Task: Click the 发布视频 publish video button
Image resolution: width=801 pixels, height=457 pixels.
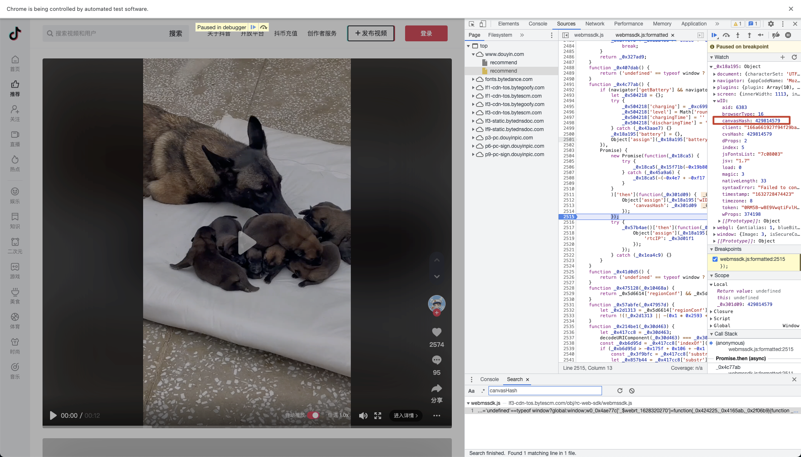Action: 371,33
